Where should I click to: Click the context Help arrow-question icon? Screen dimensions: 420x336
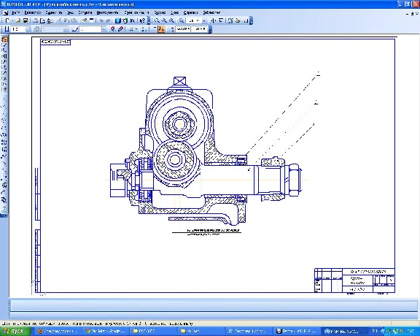click(x=142, y=20)
